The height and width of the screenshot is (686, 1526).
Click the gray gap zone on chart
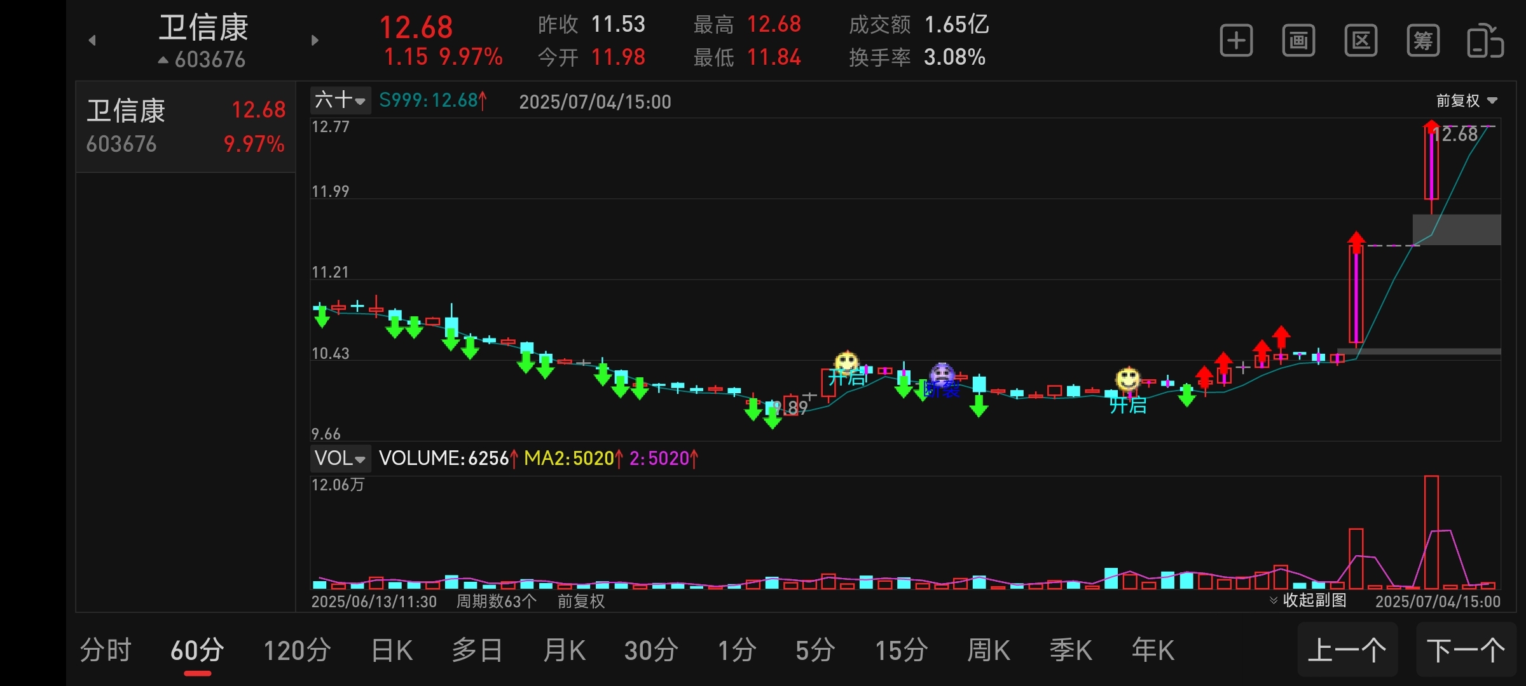tap(1457, 230)
